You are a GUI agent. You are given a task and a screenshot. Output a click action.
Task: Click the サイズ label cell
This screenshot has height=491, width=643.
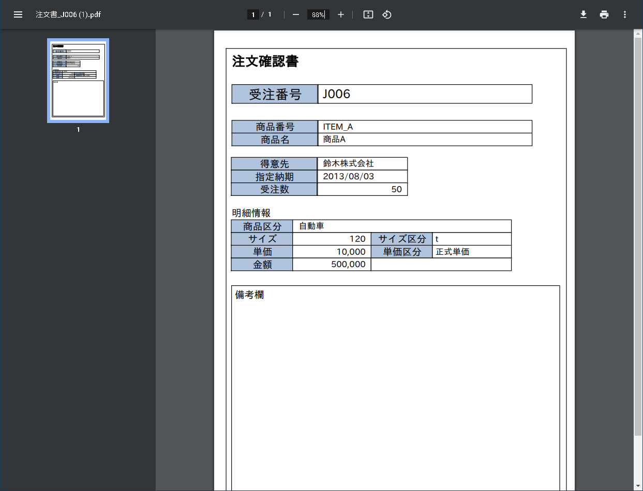262,239
